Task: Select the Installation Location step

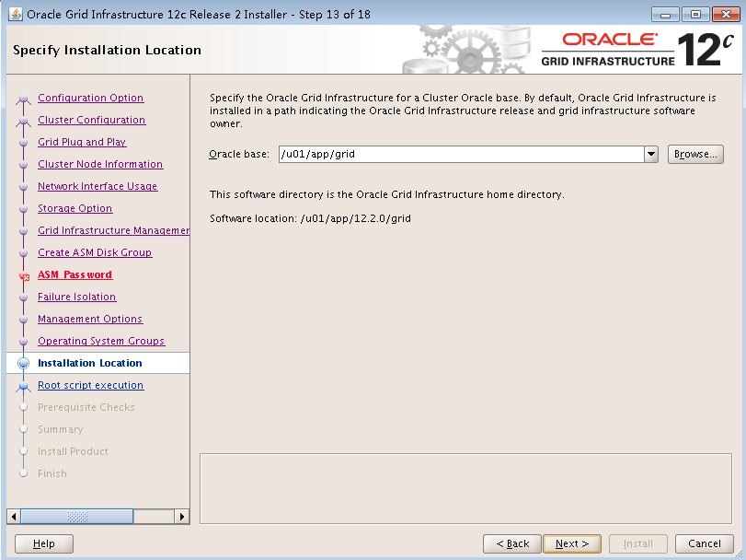Action: tap(90, 363)
